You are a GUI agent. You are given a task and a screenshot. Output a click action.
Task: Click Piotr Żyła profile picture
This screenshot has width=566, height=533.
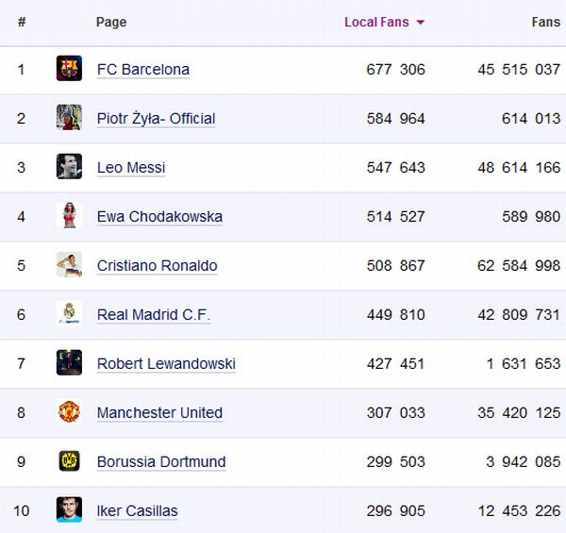(69, 118)
